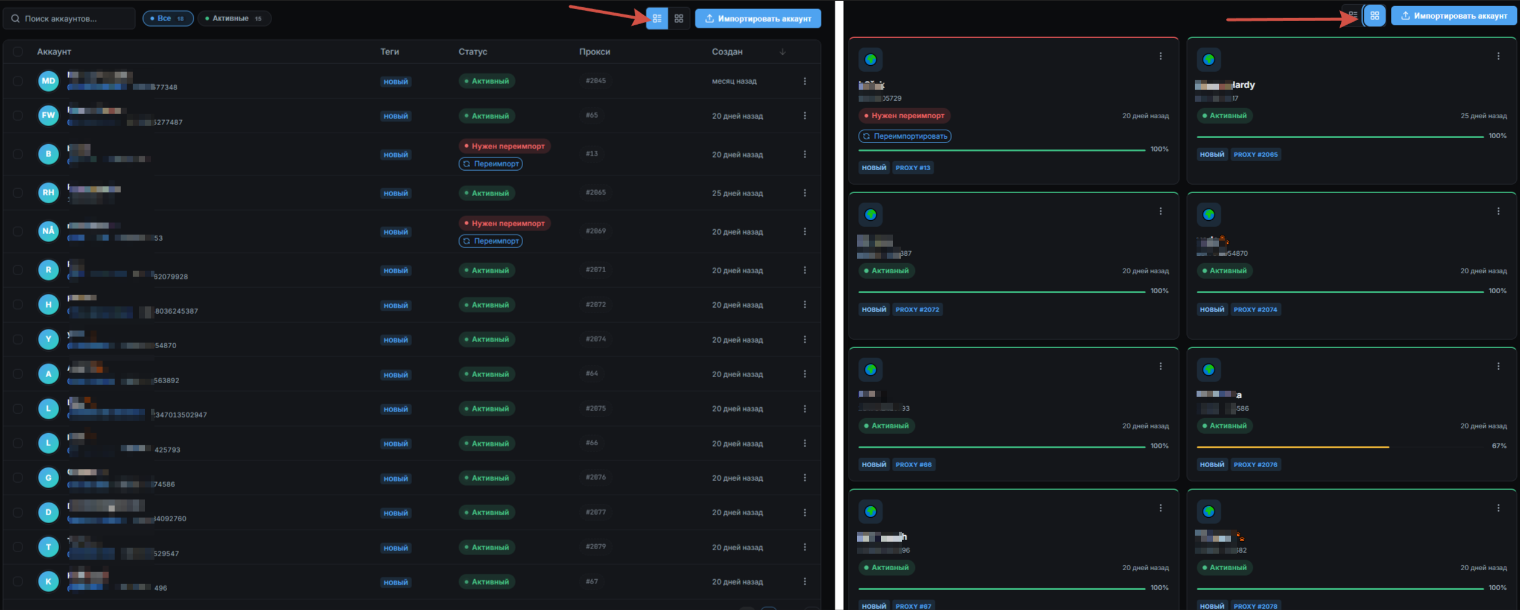Click Импортировать аккаунт in right panel
1520x610 pixels.
click(x=1454, y=16)
